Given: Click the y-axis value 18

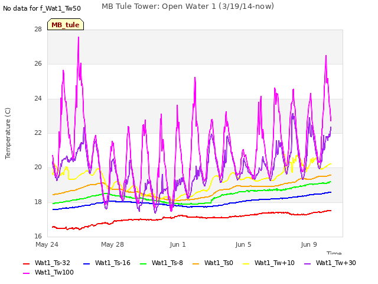Looking at the screenshot, I should (x=38, y=202).
